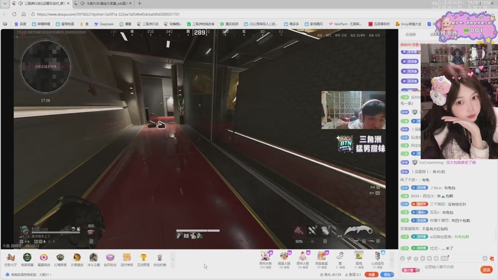Send the 夜猫食堂 gift
The width and height of the screenshot is (498, 280).
[x=321, y=259]
